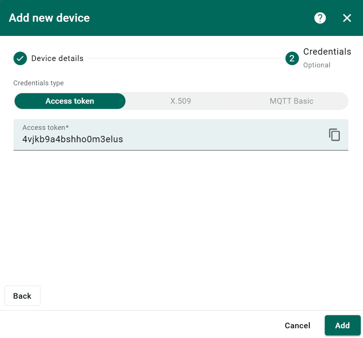Click the Credentials type label

coord(39,83)
